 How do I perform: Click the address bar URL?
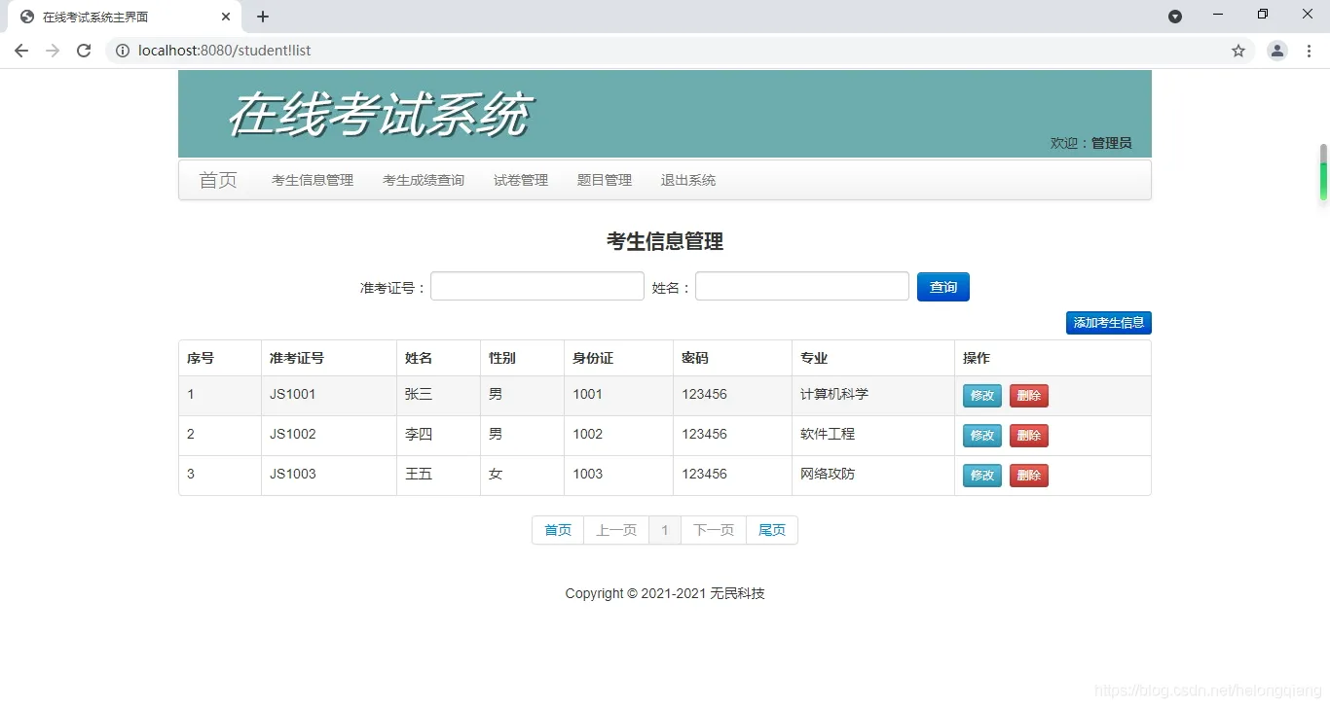(225, 51)
